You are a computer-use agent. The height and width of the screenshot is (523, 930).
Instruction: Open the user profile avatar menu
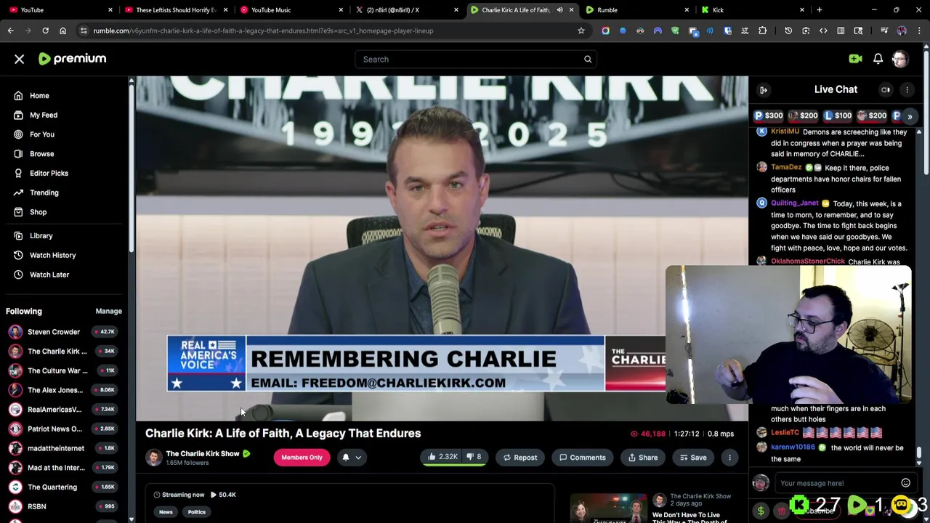coord(899,59)
